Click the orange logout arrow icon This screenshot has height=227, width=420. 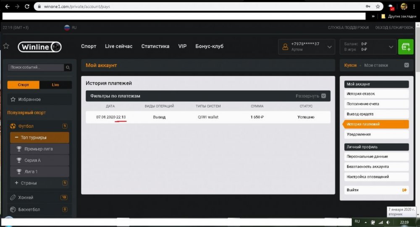(x=404, y=190)
